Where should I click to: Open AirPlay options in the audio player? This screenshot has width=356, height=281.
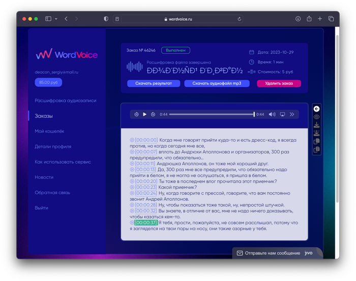pos(282,114)
